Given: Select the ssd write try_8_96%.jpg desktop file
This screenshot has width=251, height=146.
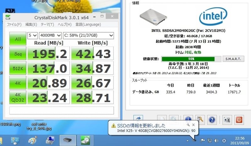Looking at the screenshot, I should tap(39, 126).
